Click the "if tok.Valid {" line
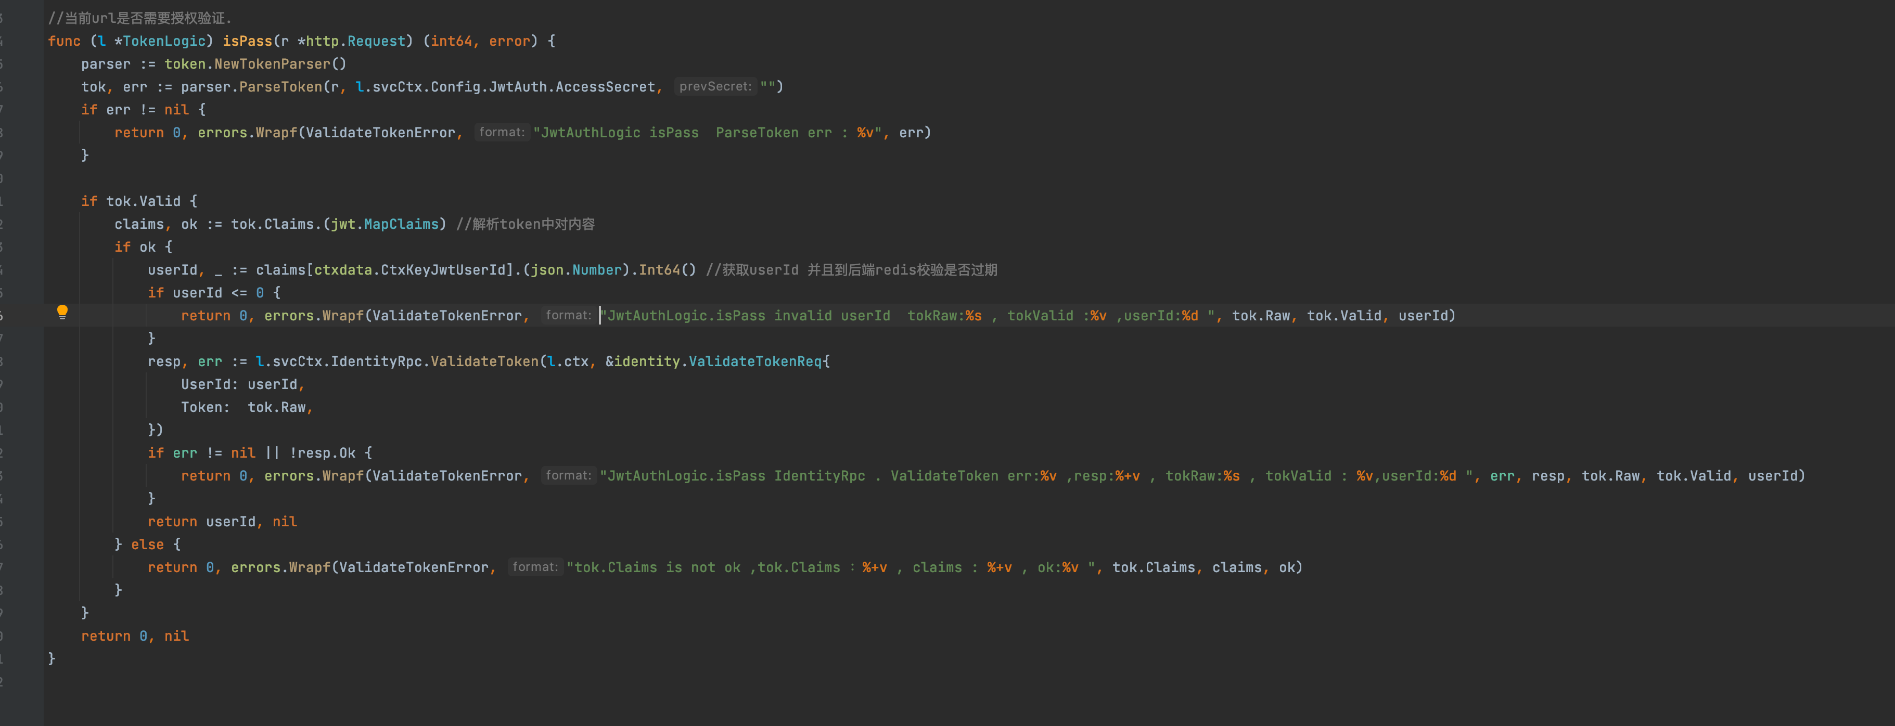This screenshot has width=1895, height=726. click(139, 202)
